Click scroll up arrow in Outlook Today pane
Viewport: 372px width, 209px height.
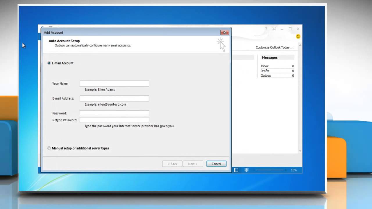(300, 45)
